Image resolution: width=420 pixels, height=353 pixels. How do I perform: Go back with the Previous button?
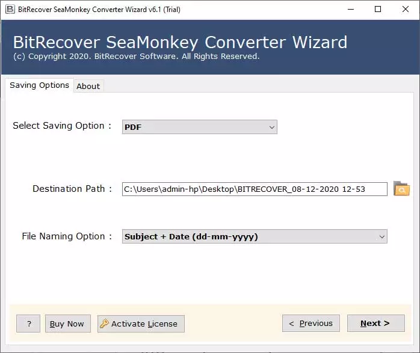pos(311,324)
